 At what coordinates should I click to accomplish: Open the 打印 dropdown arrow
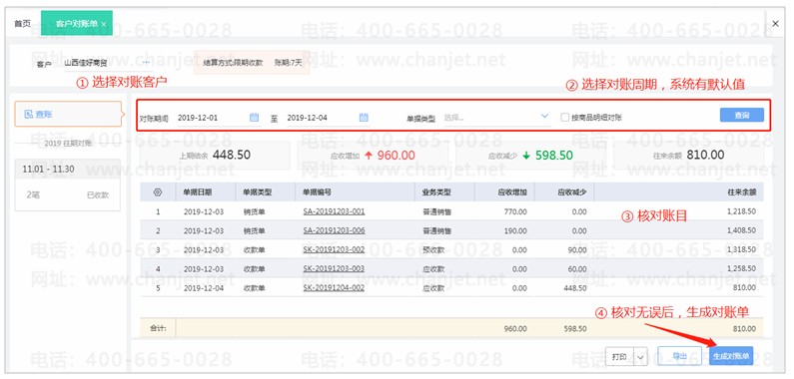click(x=640, y=357)
